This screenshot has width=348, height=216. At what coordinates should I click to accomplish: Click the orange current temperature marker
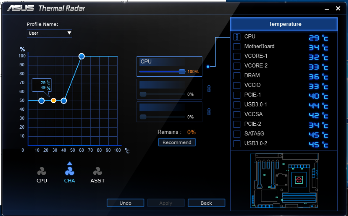click(53, 100)
